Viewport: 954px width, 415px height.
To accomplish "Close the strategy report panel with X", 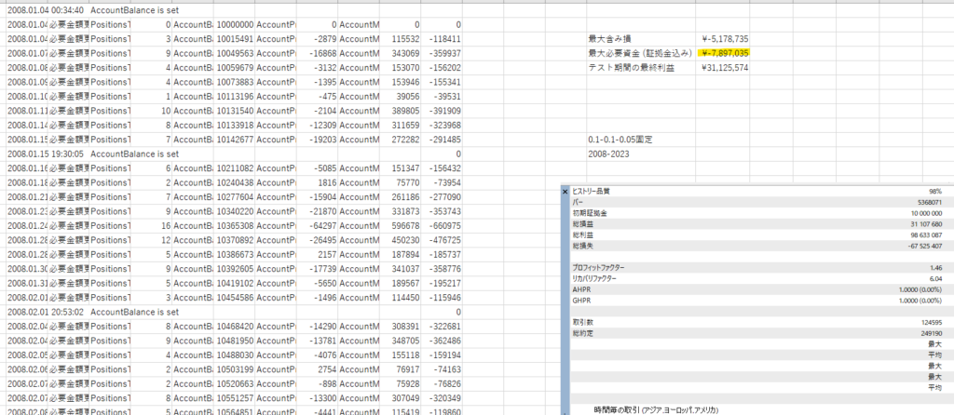I will 566,191.
